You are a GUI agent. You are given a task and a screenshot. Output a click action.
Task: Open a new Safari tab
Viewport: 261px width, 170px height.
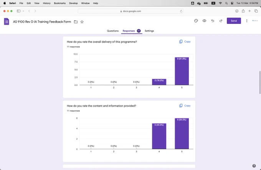tap(249, 11)
